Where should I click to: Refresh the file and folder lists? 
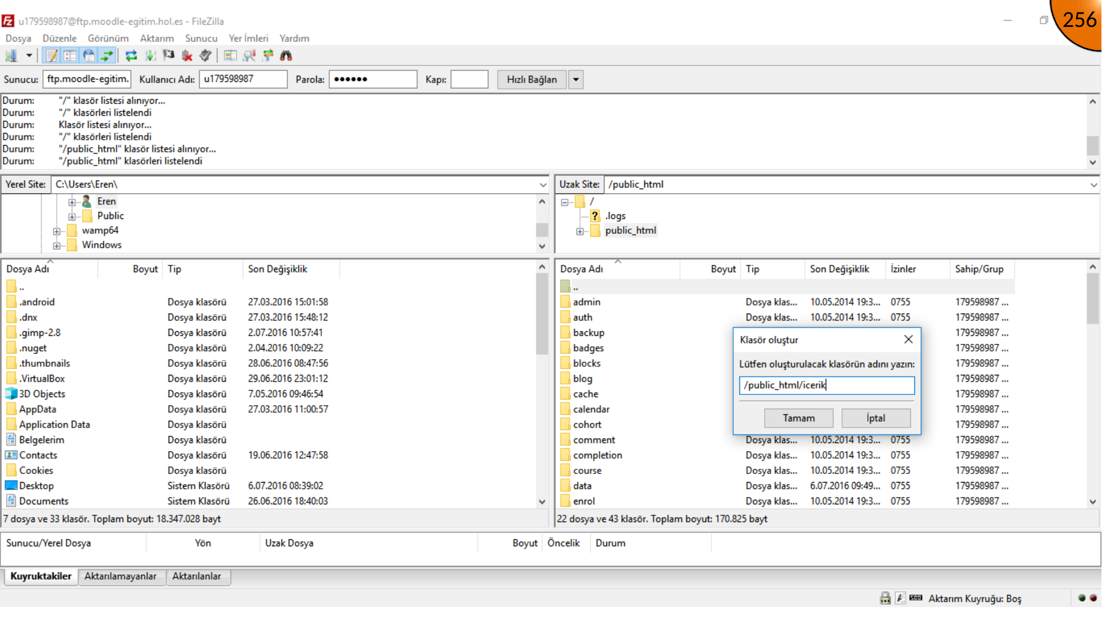point(131,56)
